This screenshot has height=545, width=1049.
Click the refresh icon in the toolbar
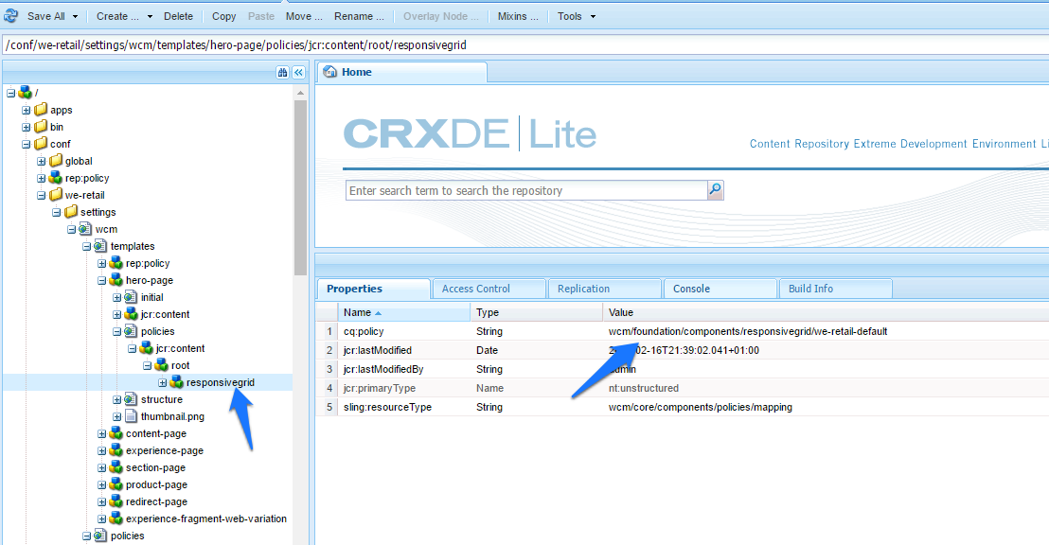(11, 16)
